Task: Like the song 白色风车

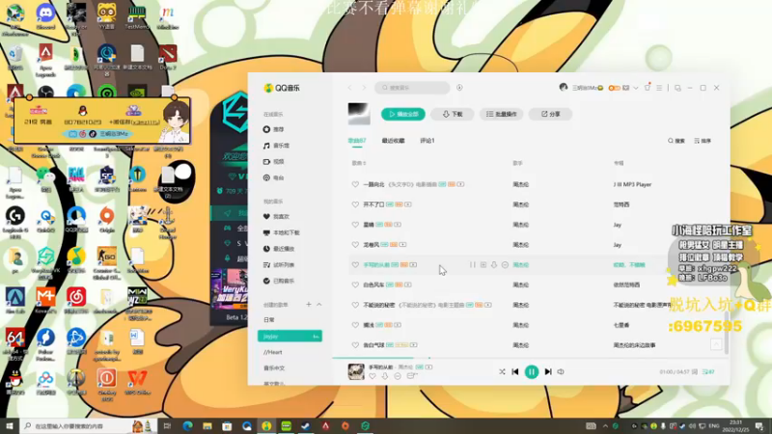Action: point(355,285)
